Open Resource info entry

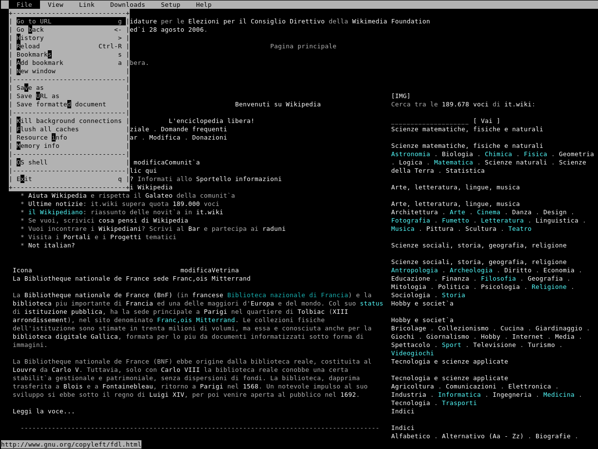coord(69,138)
